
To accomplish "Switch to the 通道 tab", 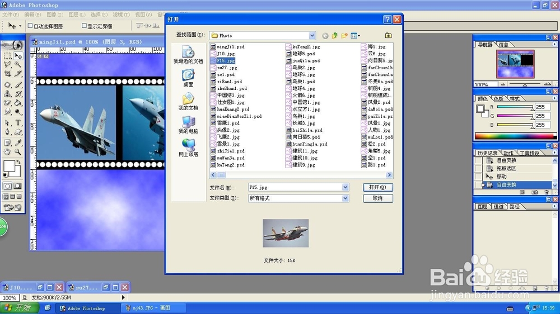I will click(498, 207).
